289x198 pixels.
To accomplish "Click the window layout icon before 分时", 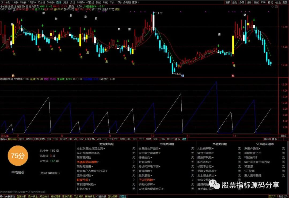I will [2, 2].
